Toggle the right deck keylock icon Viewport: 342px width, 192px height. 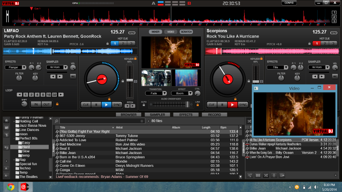click(262, 58)
